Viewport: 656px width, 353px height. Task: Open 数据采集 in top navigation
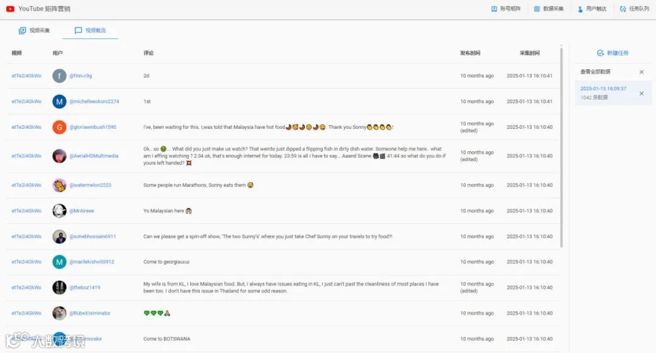pyautogui.click(x=548, y=9)
